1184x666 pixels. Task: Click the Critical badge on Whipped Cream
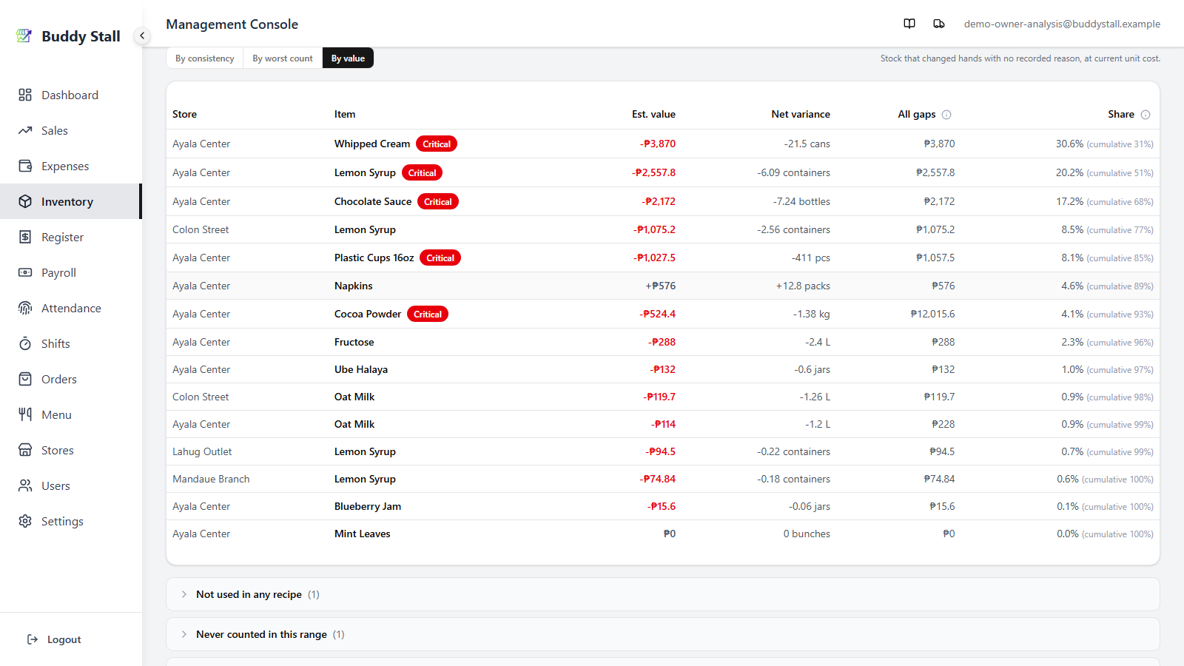(x=437, y=144)
